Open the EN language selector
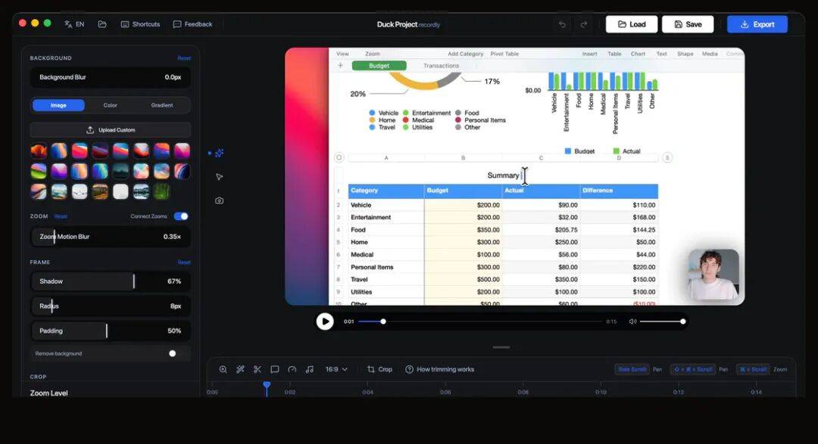Screen dimensions: 818x444 pos(74,24)
